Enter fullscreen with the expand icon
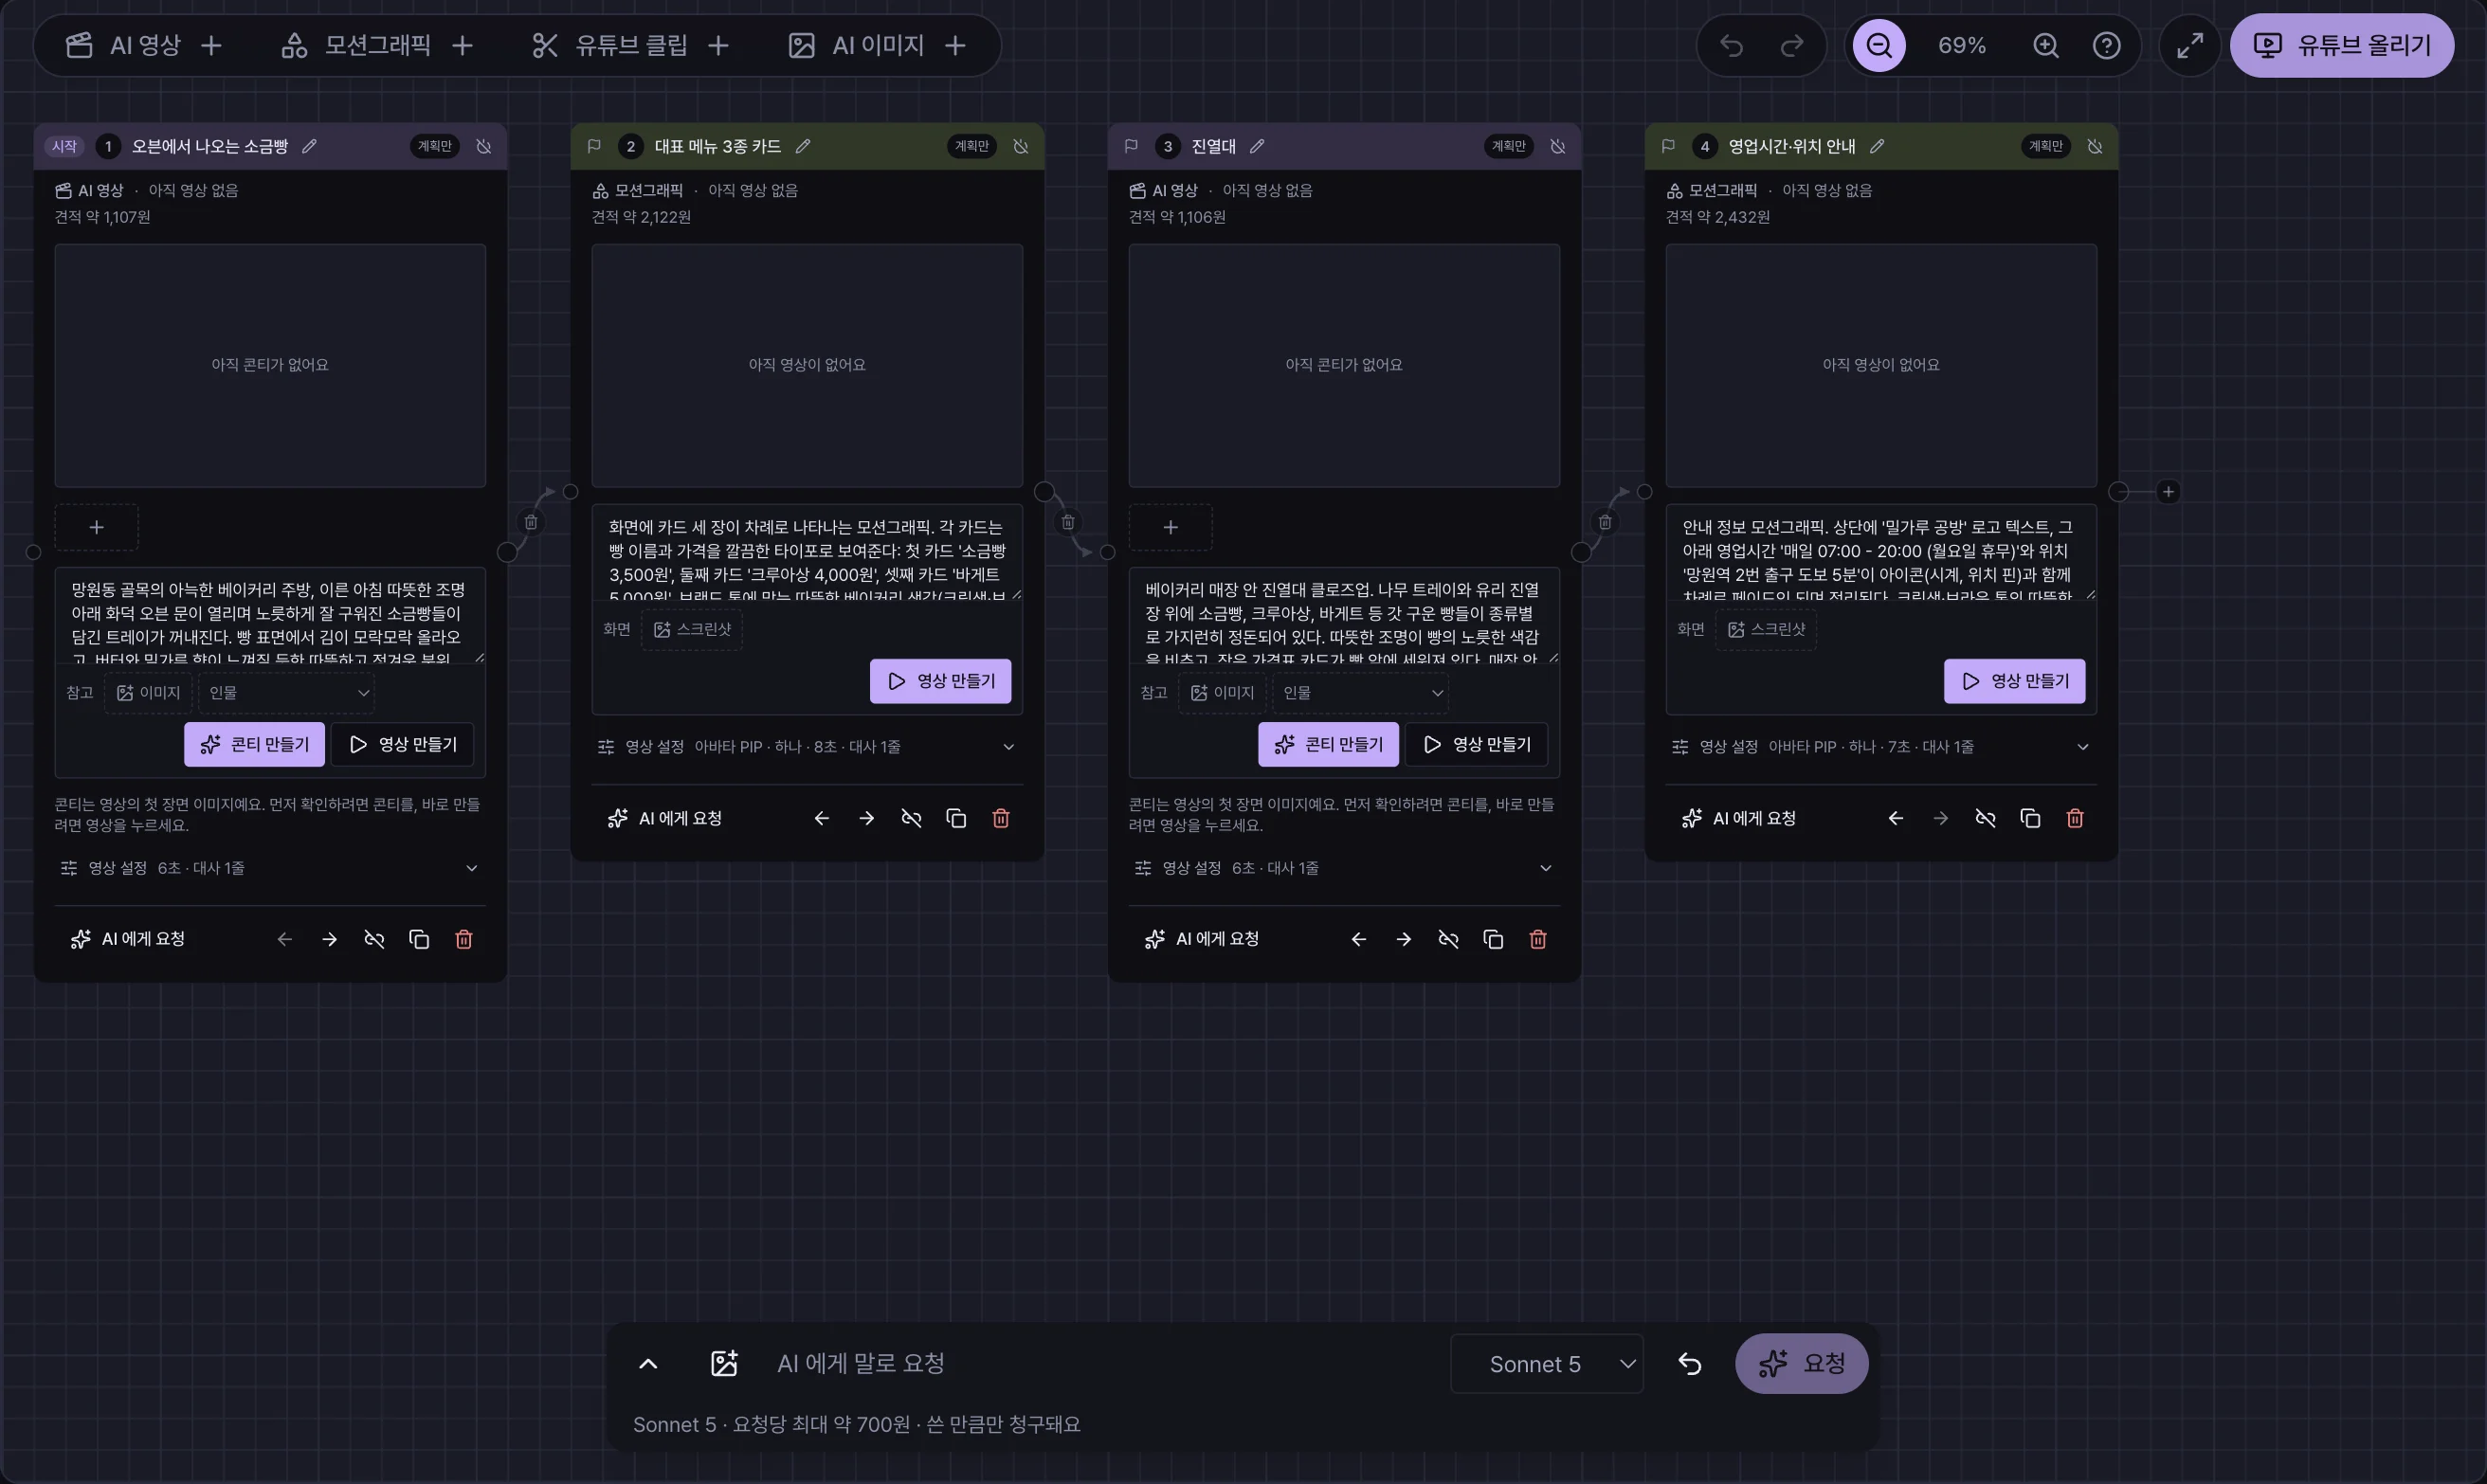 (2190, 45)
